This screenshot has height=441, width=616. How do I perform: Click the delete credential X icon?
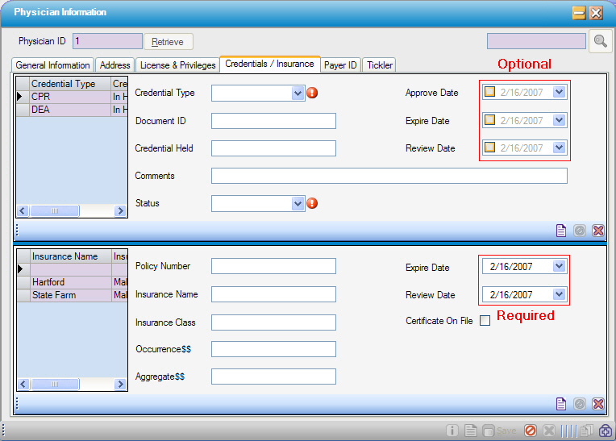(598, 231)
